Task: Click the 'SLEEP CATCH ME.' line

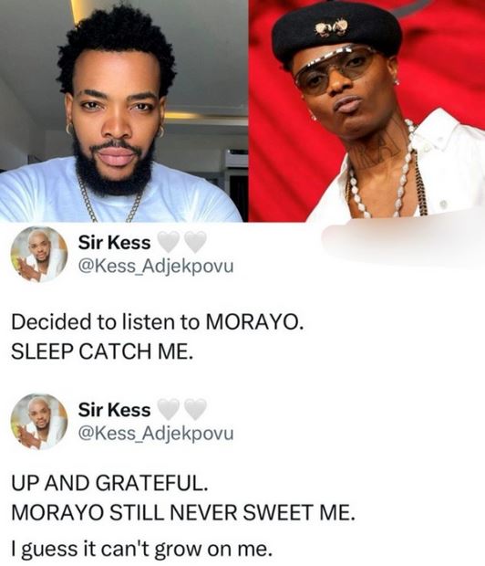Action: [102, 351]
